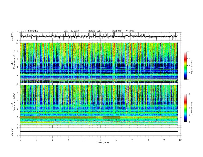Viewport: 203px width, 157px height.
Task: Click the ch.2 spectrogram color scale bar
Action: click(185, 108)
